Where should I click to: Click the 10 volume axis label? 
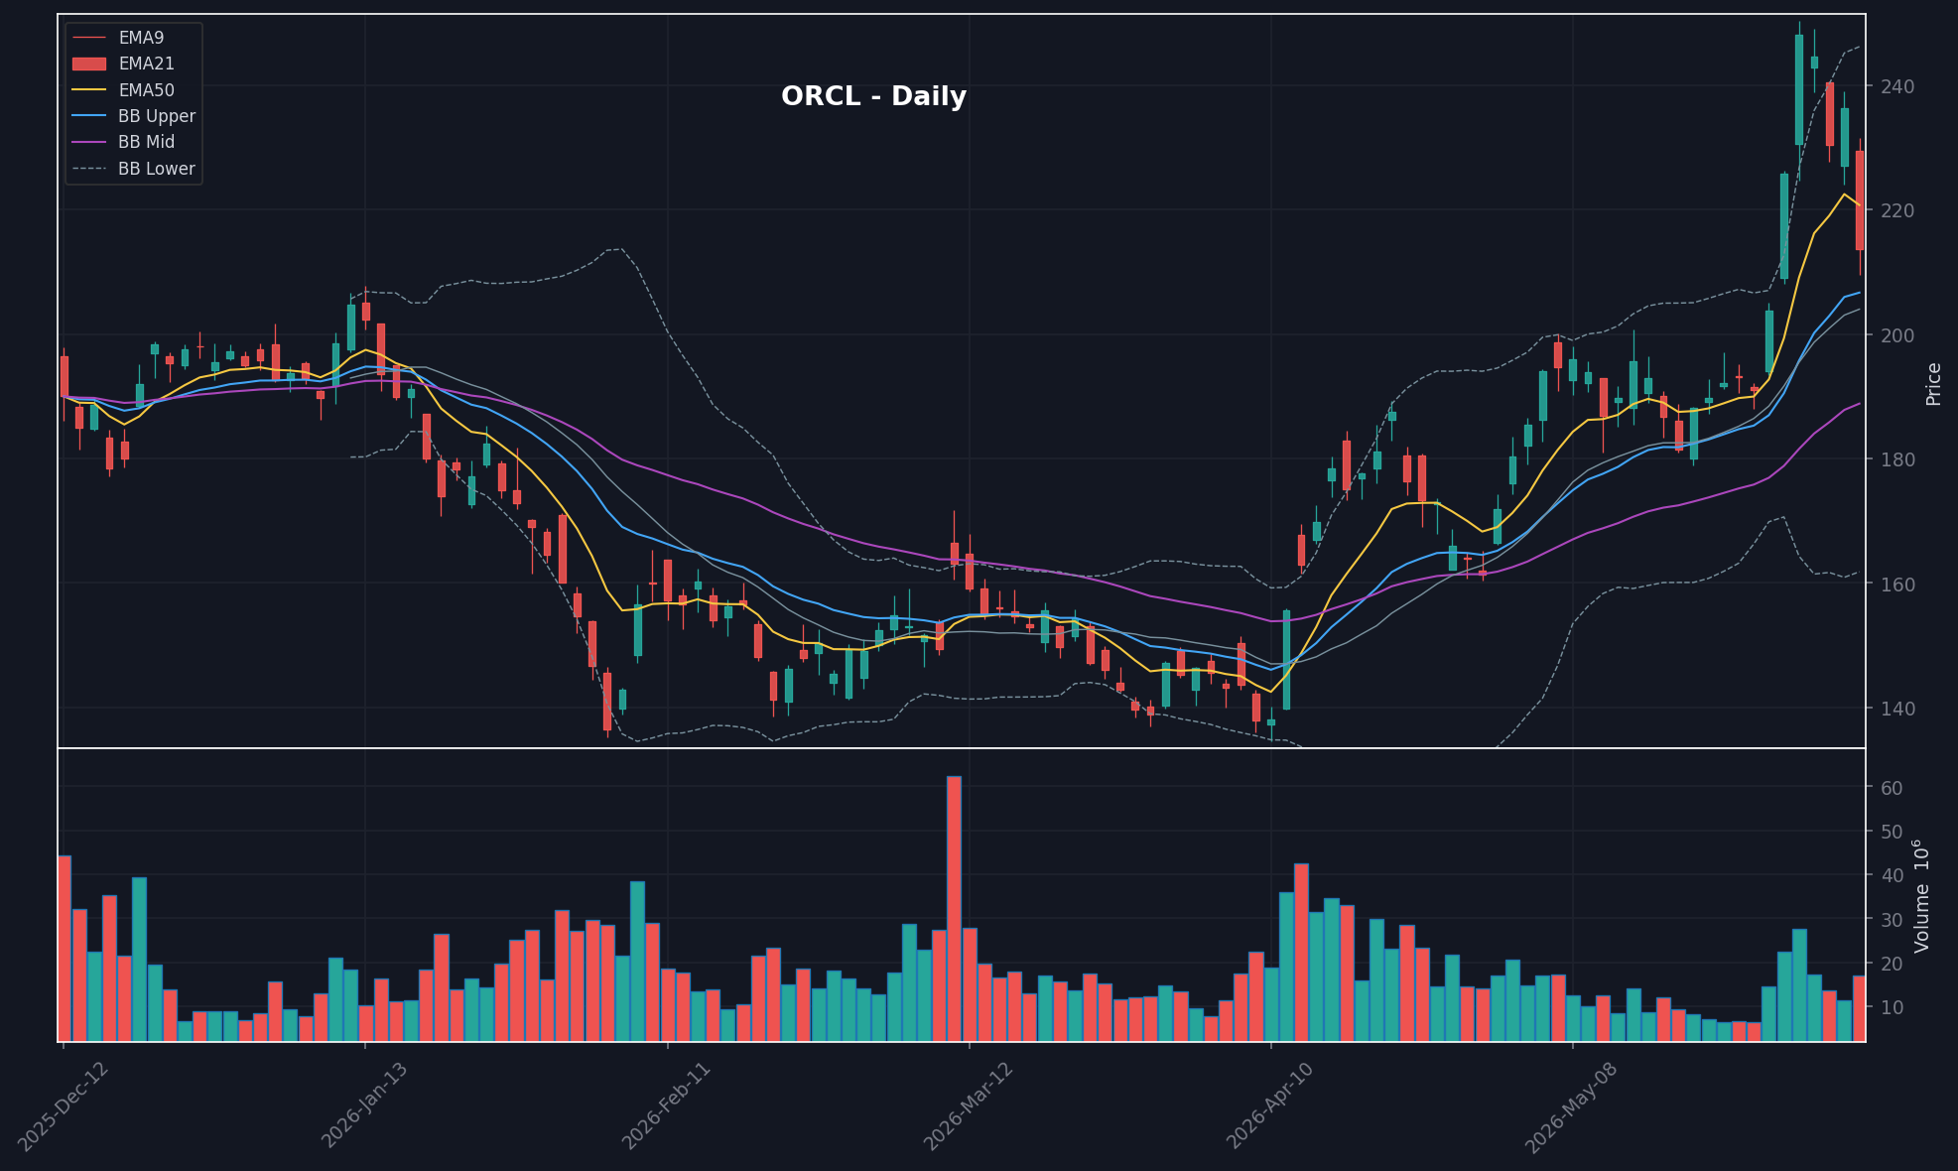tap(1892, 1007)
